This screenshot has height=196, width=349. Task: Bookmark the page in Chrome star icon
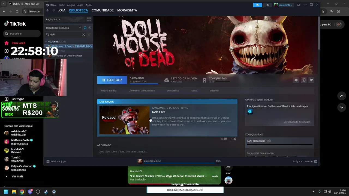tap(323, 11)
